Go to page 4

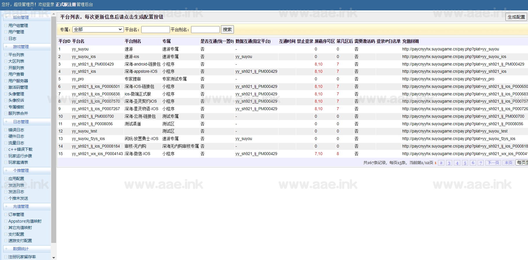click(x=457, y=163)
